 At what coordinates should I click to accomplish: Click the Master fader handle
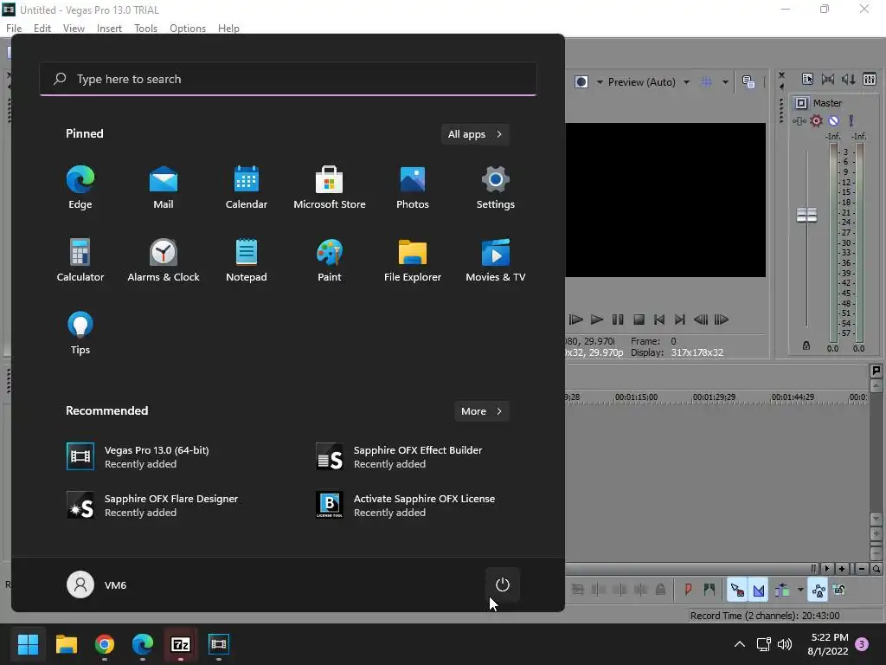(x=806, y=215)
